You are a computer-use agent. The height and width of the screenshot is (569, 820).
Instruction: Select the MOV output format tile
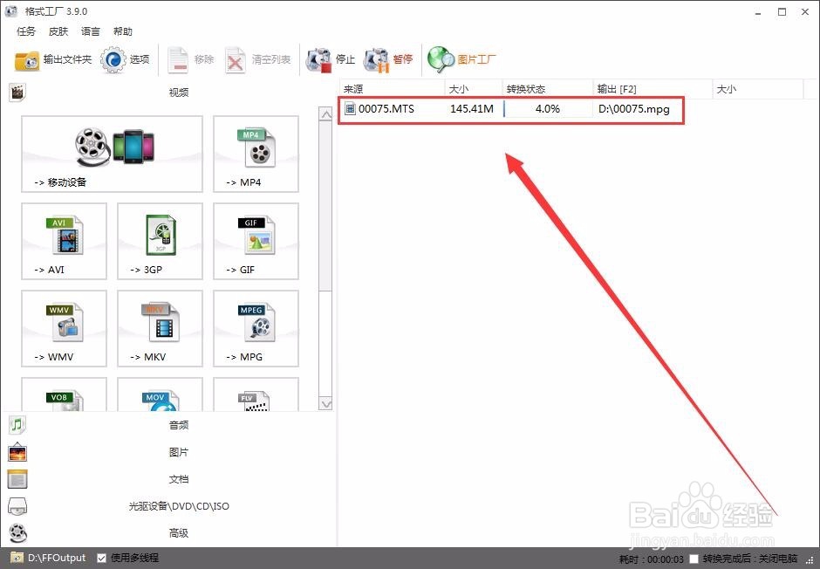point(160,394)
